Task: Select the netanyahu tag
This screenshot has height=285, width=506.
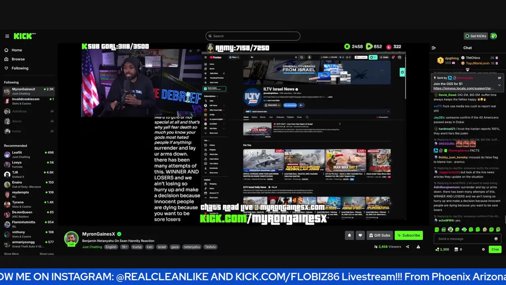Action: [192, 247]
